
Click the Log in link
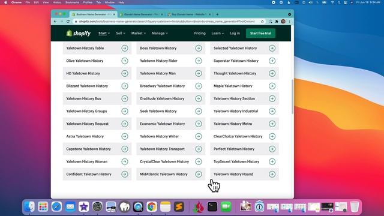coord(235,34)
